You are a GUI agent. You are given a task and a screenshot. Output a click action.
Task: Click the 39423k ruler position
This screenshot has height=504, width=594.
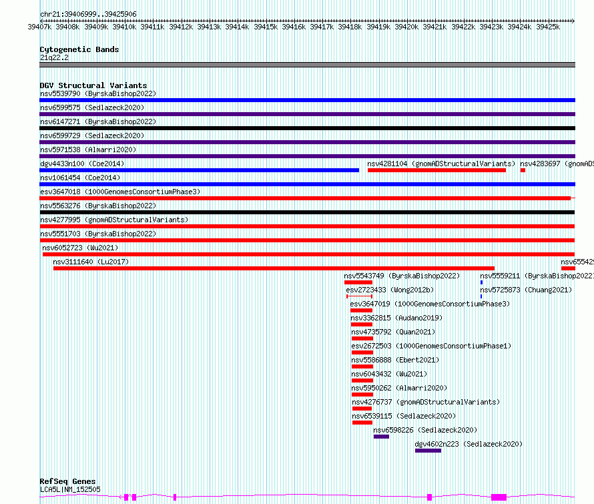(491, 27)
